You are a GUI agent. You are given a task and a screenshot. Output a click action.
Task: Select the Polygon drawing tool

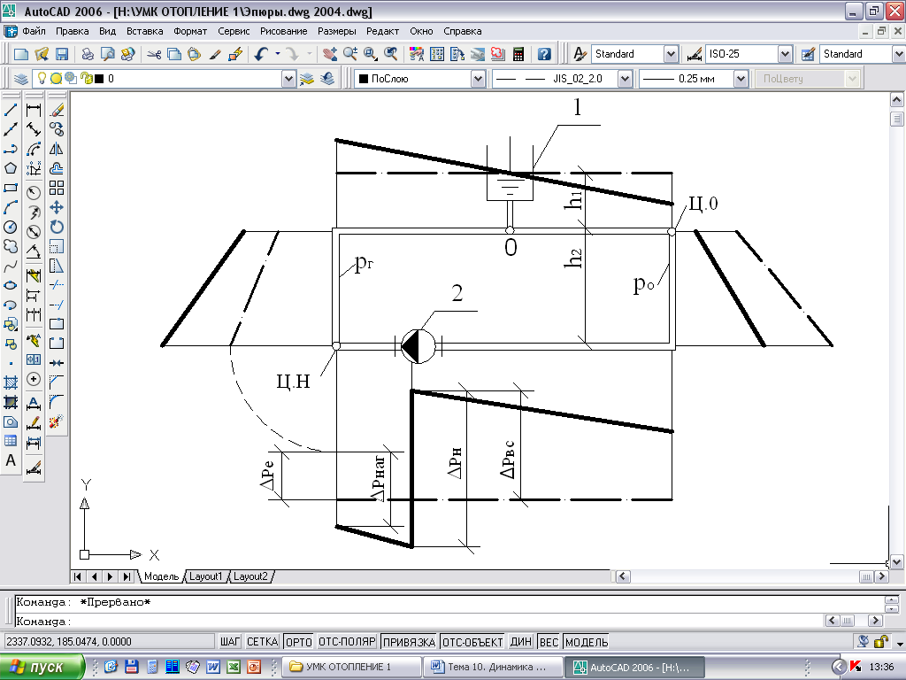click(x=11, y=168)
